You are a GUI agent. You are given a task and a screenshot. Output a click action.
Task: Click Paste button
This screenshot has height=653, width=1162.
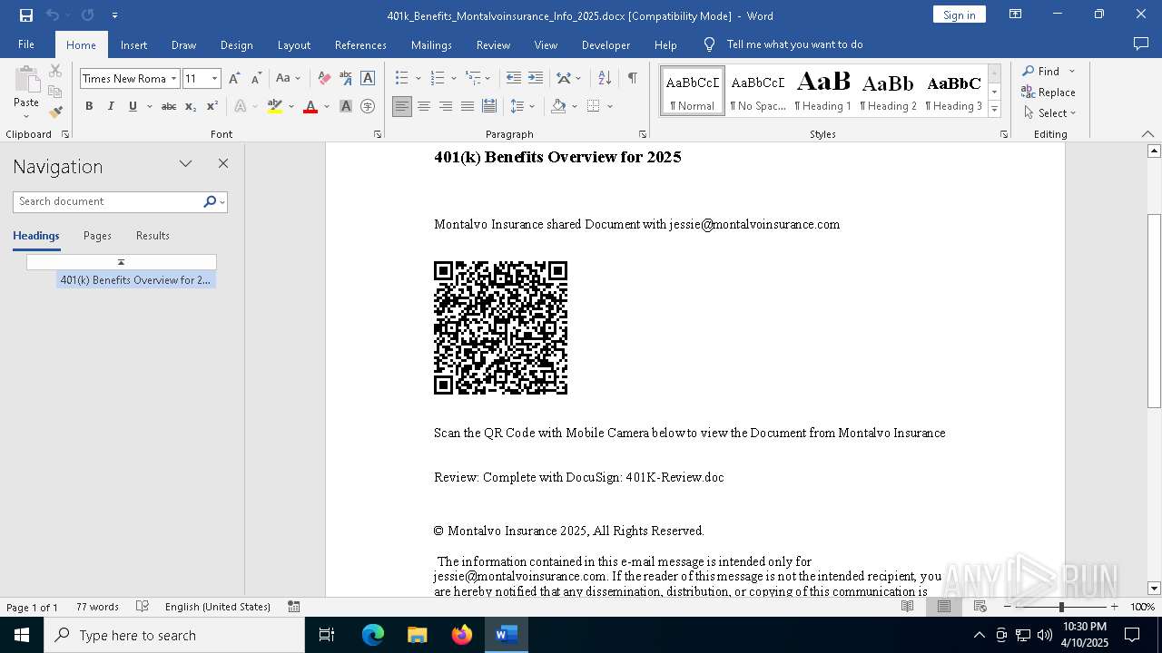[26, 92]
